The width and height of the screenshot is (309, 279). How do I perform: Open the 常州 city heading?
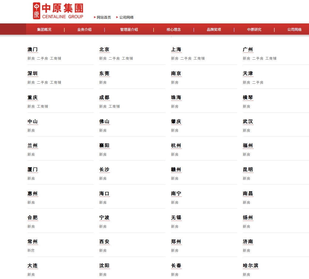tap(33, 242)
